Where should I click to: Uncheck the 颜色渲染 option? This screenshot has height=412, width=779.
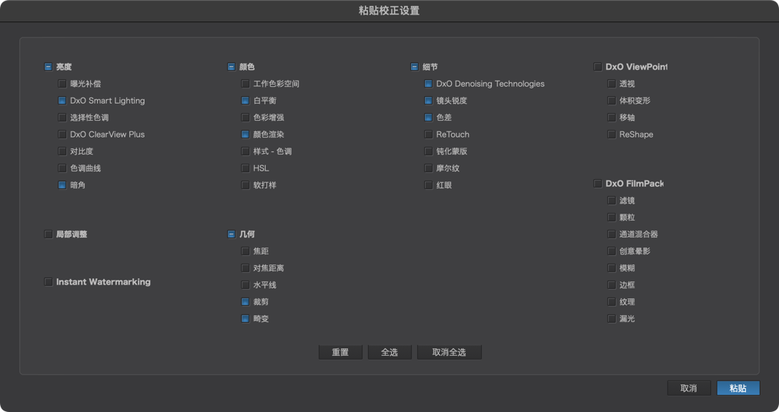[246, 135]
